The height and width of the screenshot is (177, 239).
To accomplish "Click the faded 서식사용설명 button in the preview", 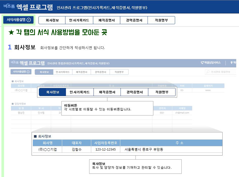I will tap(21, 72).
